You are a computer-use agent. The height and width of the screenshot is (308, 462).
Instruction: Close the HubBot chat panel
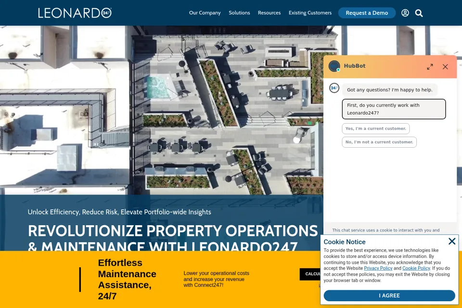tap(445, 66)
